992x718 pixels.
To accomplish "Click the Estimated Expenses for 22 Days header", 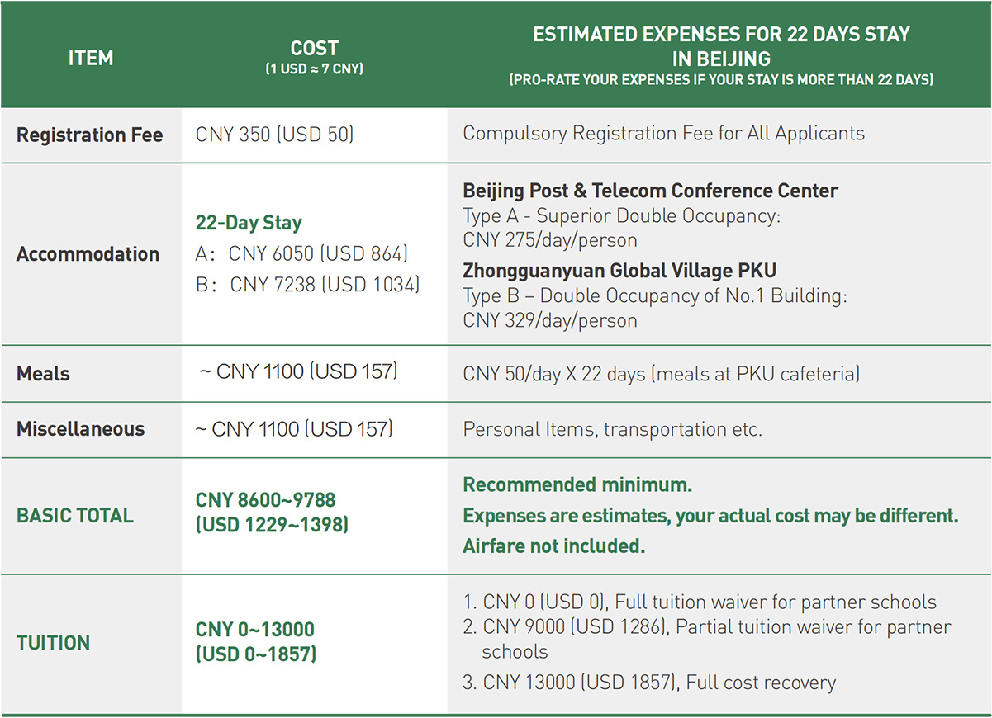I will pos(720,47).
